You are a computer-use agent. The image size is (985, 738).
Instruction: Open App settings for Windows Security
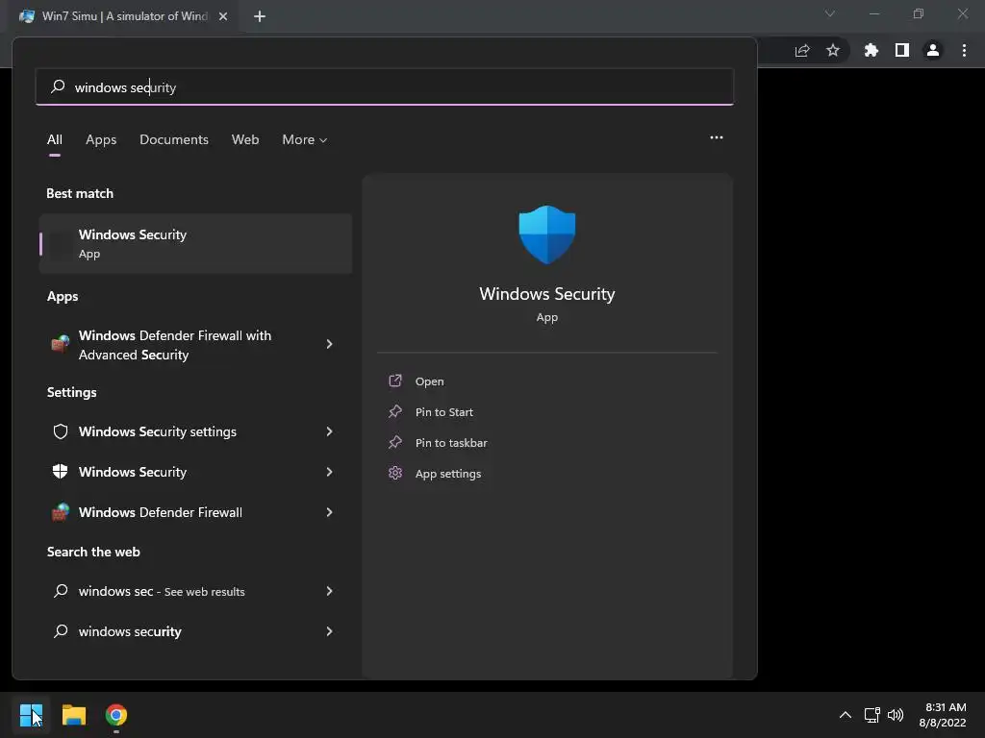pyautogui.click(x=448, y=474)
